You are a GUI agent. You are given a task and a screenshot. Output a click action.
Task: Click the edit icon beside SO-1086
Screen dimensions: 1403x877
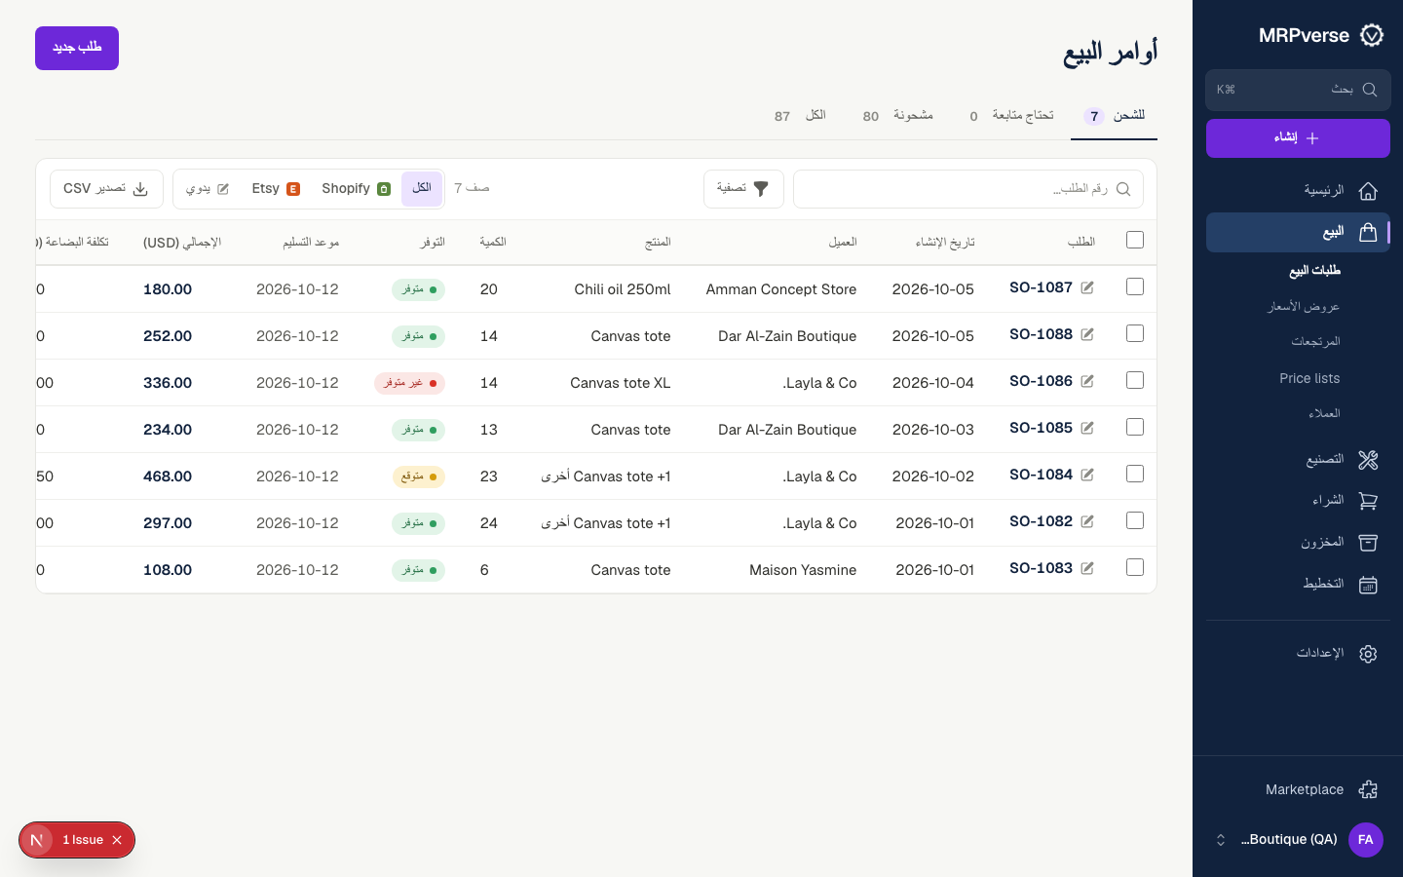pos(1087,381)
